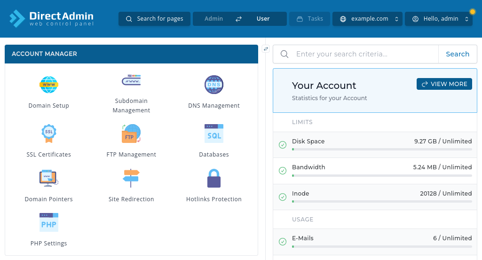Switch to User access level
The width and height of the screenshot is (482, 260).
[263, 19]
